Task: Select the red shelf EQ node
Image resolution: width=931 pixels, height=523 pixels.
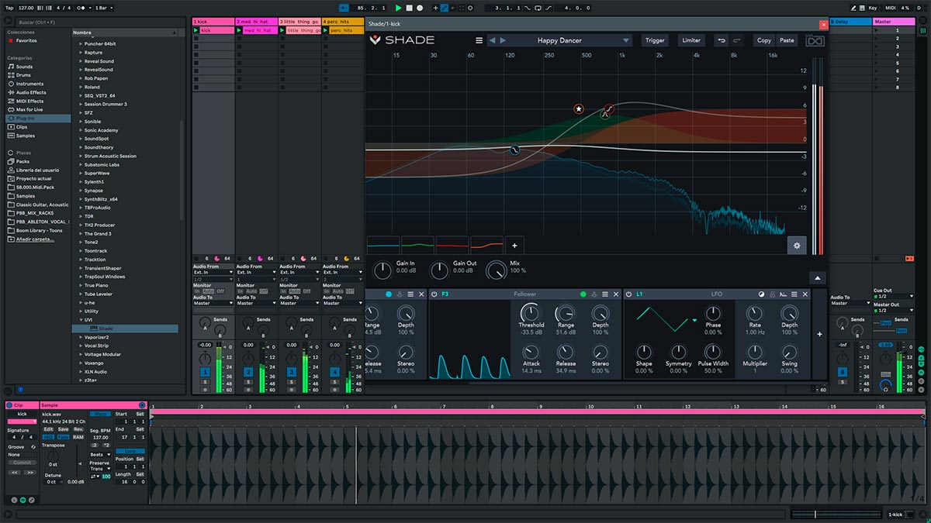Action: [x=609, y=109]
